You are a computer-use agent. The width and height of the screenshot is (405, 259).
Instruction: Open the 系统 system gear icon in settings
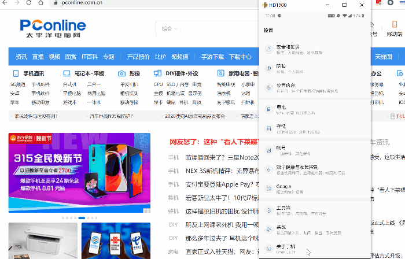click(x=268, y=230)
